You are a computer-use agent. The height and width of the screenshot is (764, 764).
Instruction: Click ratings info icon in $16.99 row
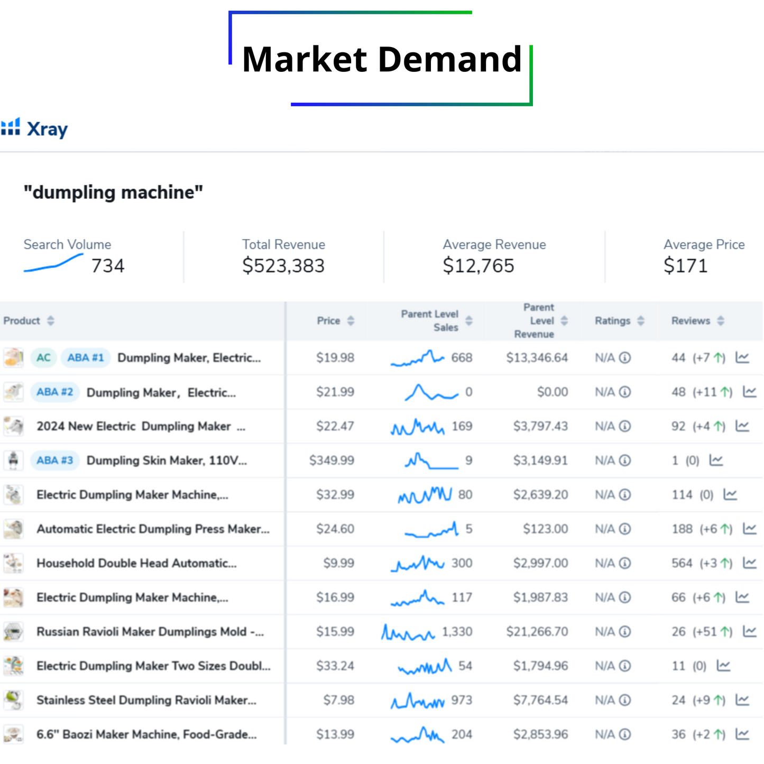[x=625, y=597]
